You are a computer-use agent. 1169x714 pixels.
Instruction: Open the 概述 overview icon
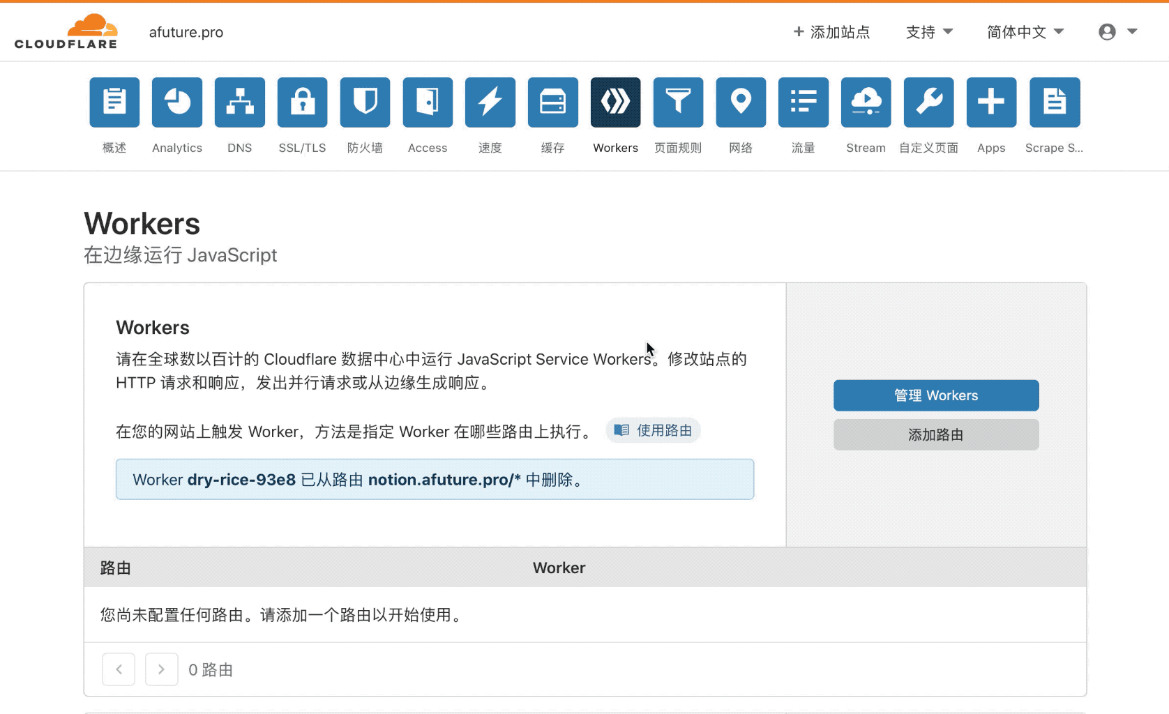point(114,102)
